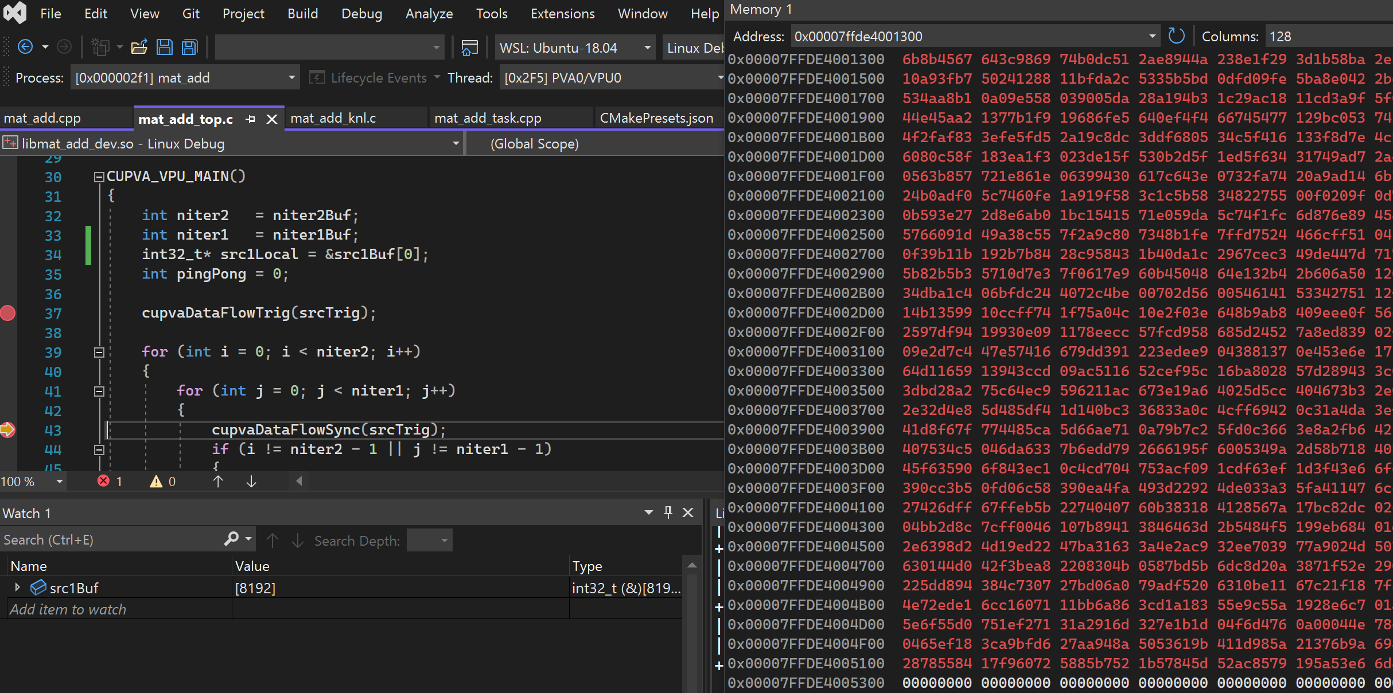Click the Save file toolbar icon
The width and height of the screenshot is (1393, 693).
[165, 47]
